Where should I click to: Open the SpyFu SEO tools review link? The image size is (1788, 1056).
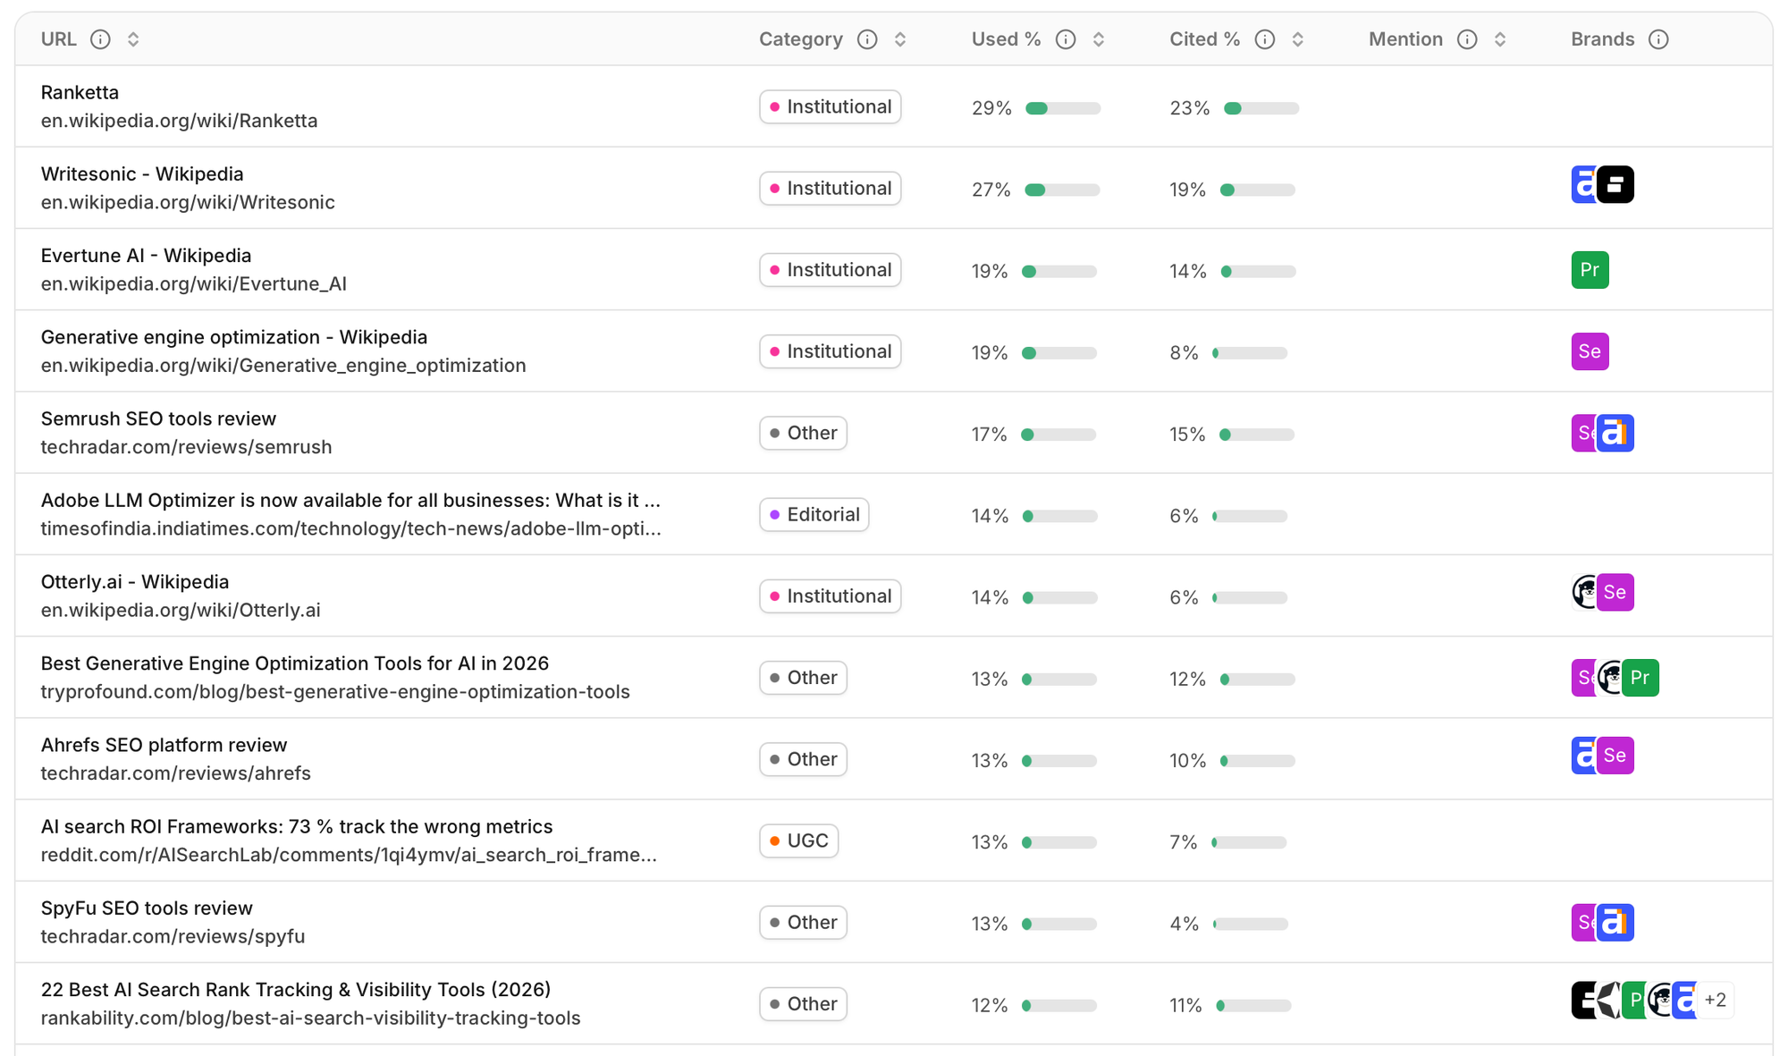pyautogui.click(x=147, y=908)
